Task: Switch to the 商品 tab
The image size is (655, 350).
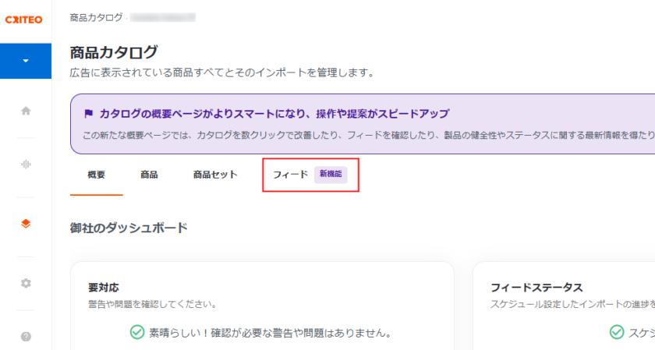Action: tap(149, 175)
